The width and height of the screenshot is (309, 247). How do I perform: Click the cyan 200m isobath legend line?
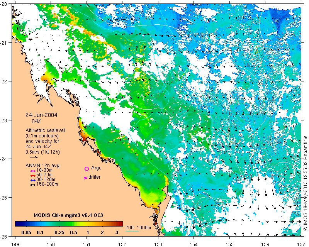click(132, 231)
